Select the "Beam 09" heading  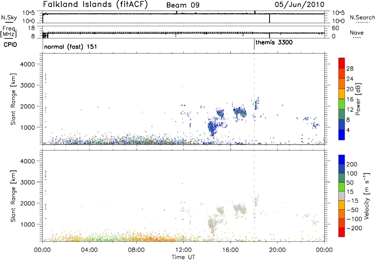pos(183,5)
